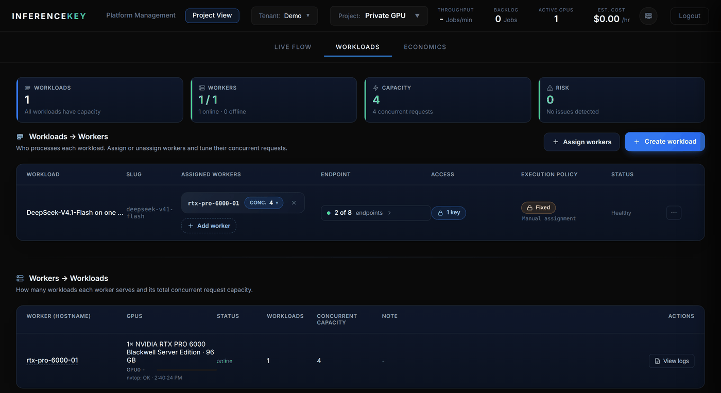The width and height of the screenshot is (721, 393).
Task: Click the Workloads summary card list icon
Action: click(x=28, y=88)
